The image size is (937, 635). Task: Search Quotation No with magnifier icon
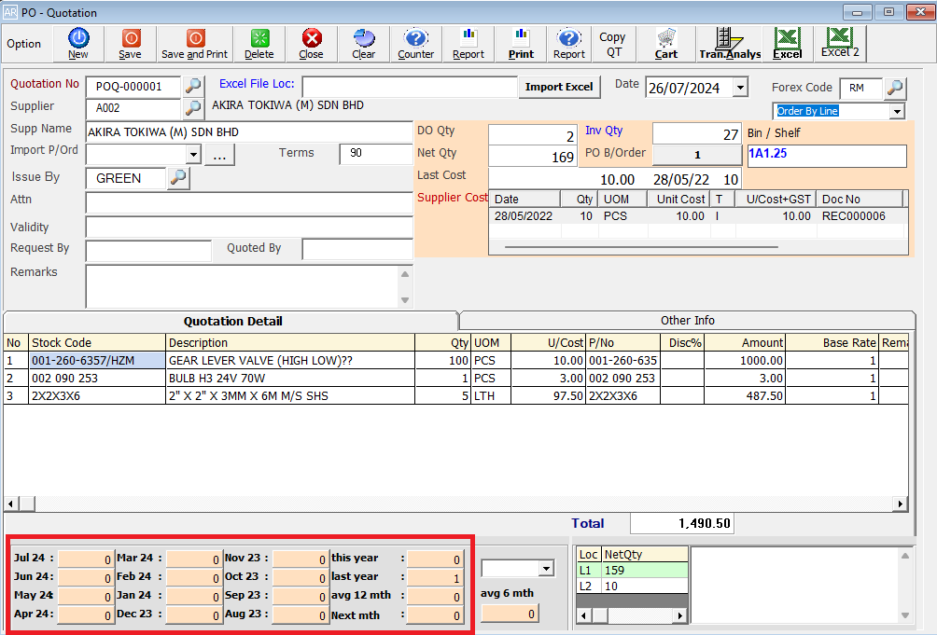coord(193,86)
